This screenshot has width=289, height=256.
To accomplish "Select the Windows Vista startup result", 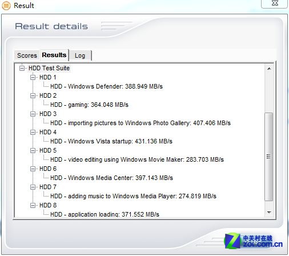I will pyautogui.click(x=111, y=141).
